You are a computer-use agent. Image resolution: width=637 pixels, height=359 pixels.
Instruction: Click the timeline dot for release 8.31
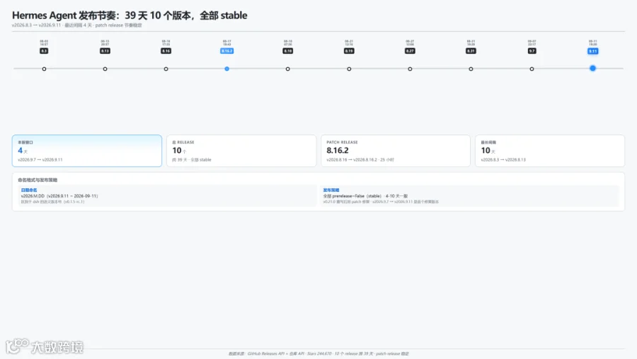(471, 69)
